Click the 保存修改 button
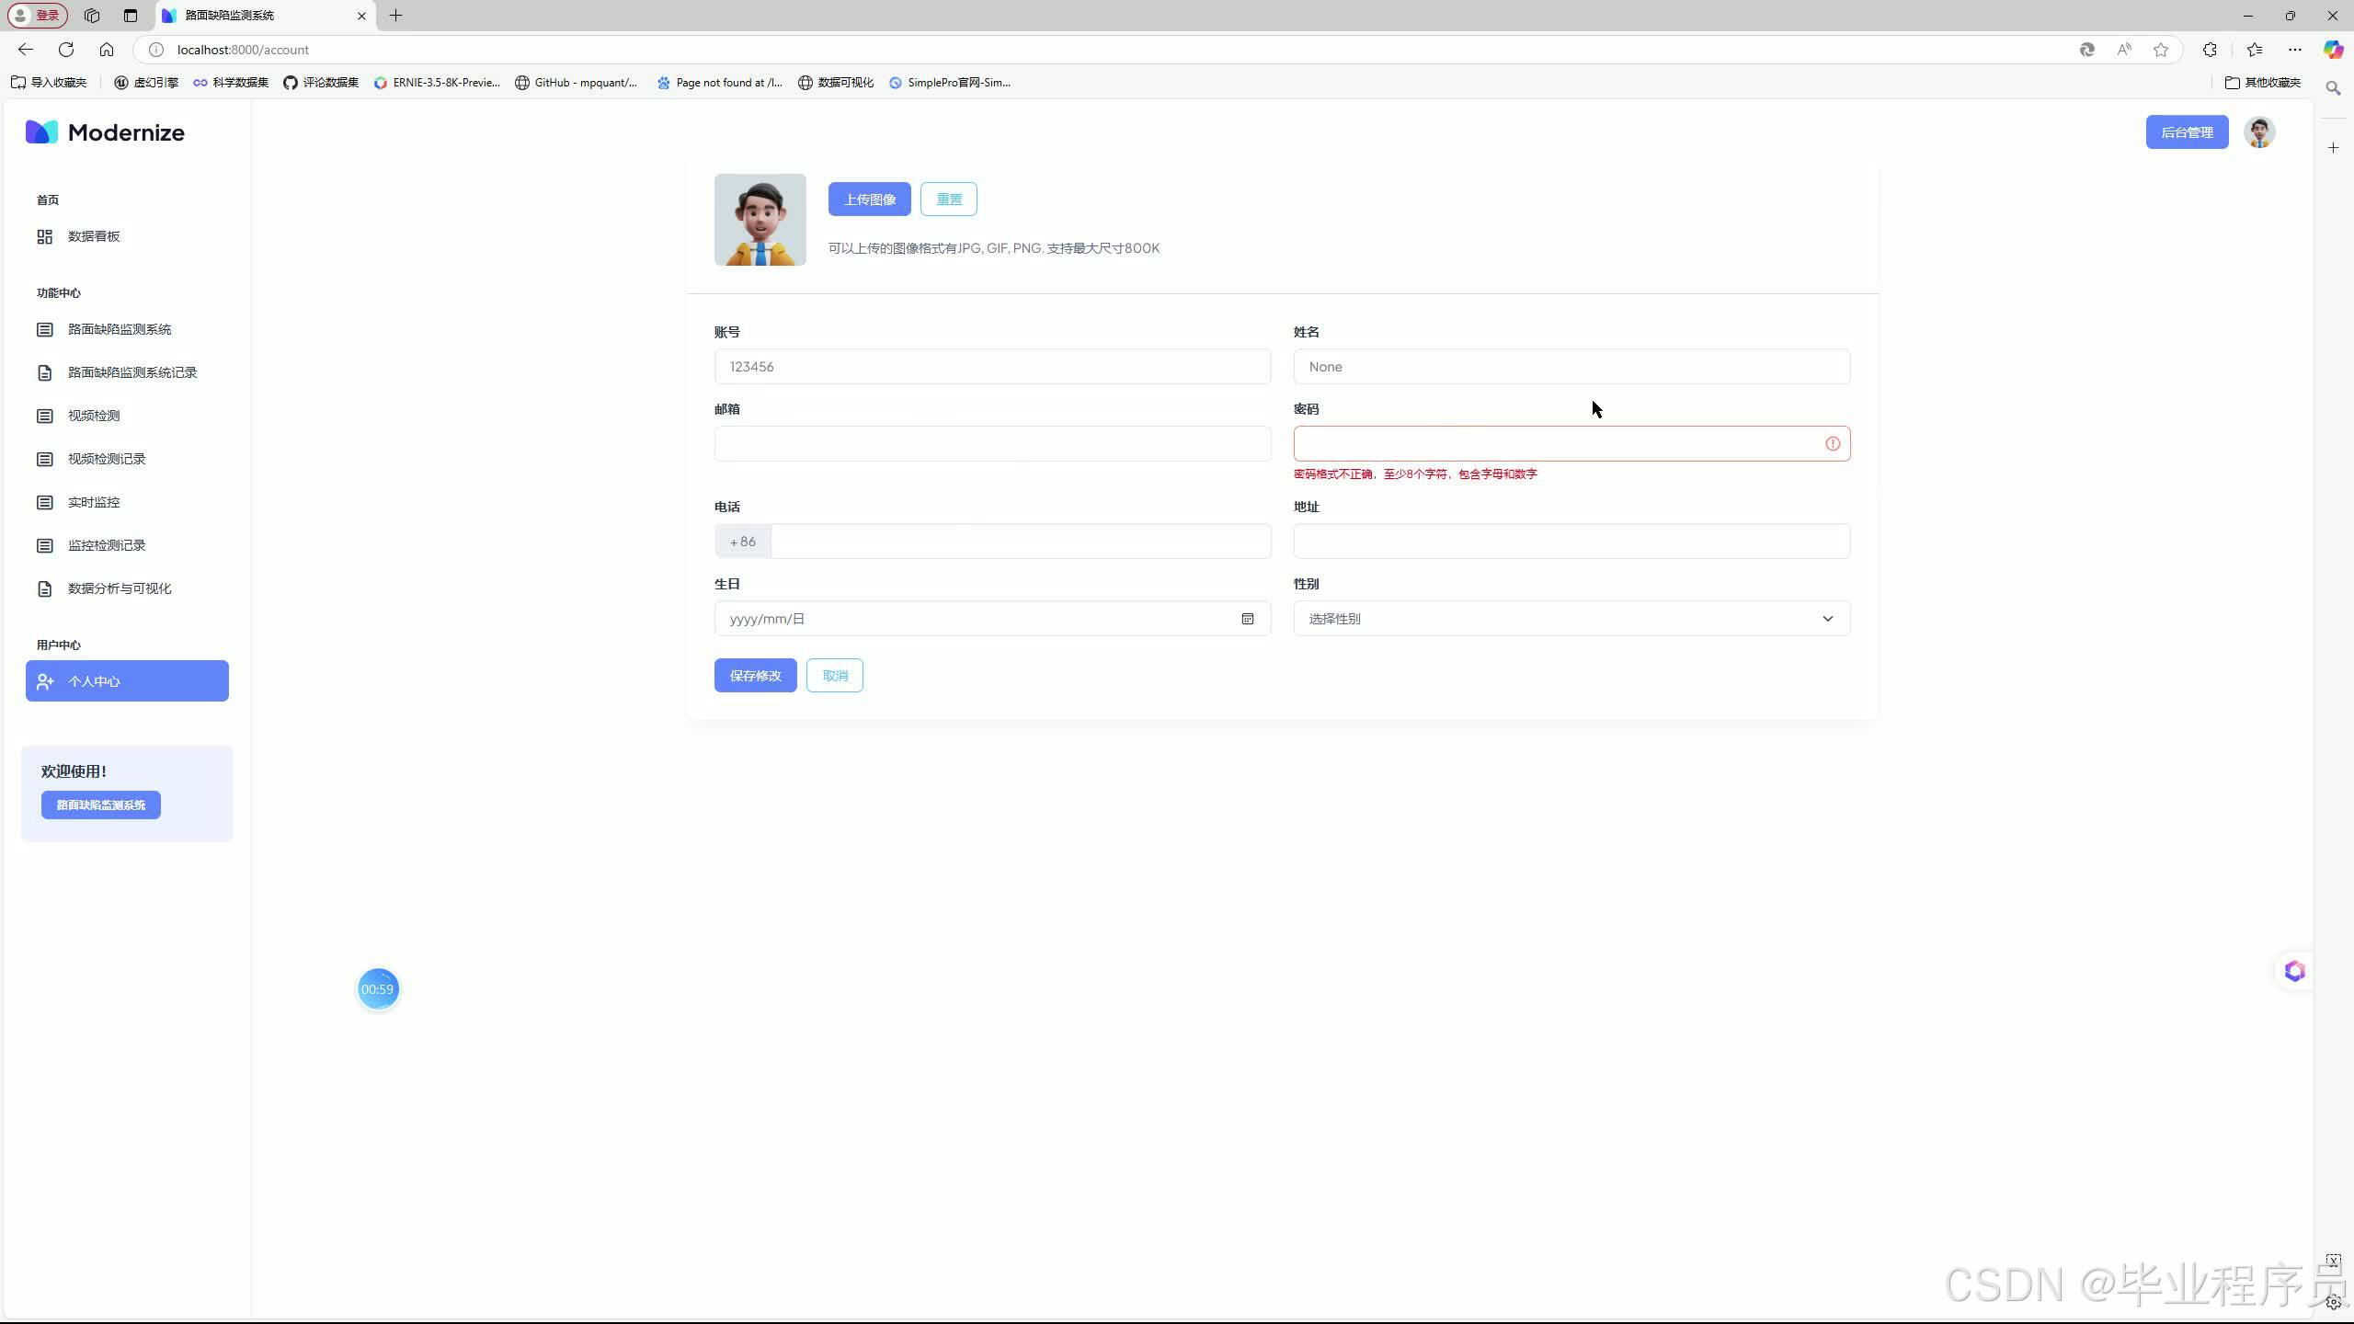Screen dimensions: 2354x1324 point(755,676)
